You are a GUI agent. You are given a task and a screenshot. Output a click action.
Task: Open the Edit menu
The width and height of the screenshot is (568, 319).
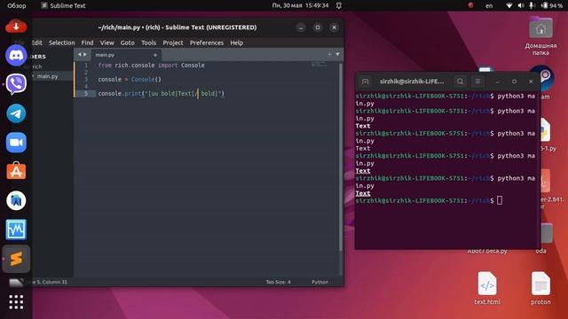37,43
